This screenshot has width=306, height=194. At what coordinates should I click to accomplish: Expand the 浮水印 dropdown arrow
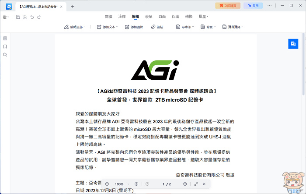(193, 27)
